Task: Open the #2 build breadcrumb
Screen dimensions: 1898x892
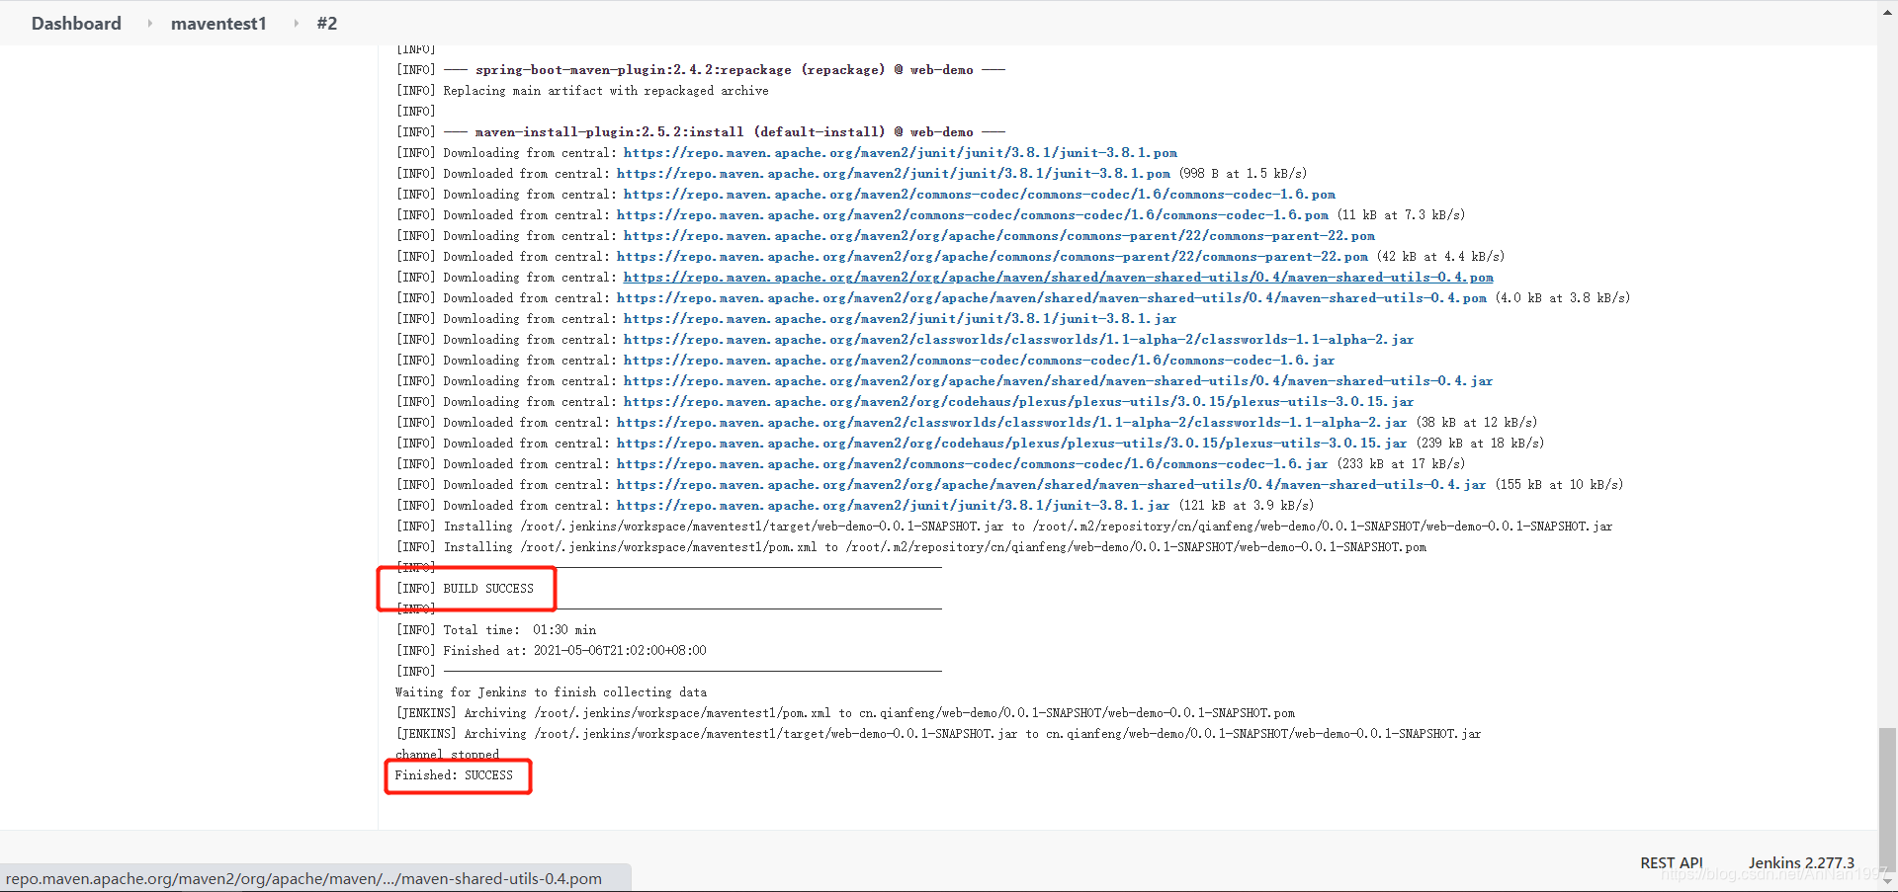Action: 327,23
